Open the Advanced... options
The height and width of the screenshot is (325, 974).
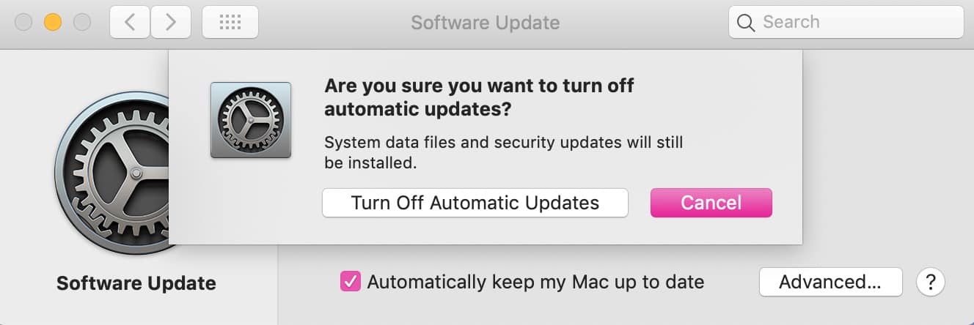tap(830, 282)
